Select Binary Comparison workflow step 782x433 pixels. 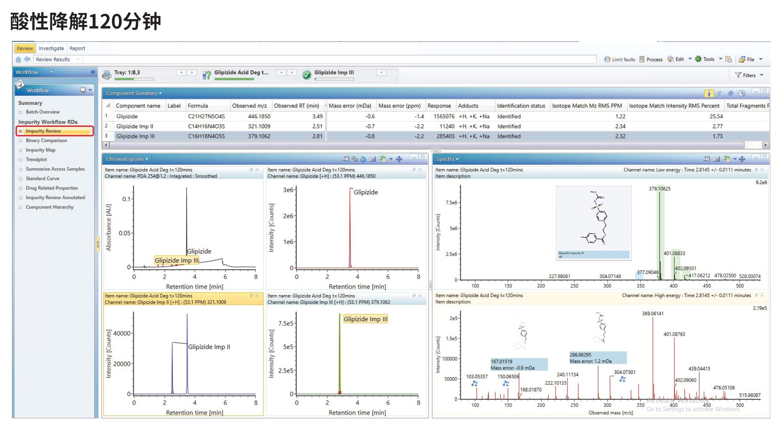tap(46, 141)
